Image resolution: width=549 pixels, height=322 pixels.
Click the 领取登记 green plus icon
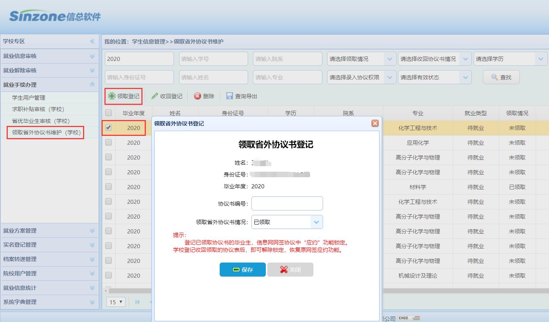[x=111, y=96]
